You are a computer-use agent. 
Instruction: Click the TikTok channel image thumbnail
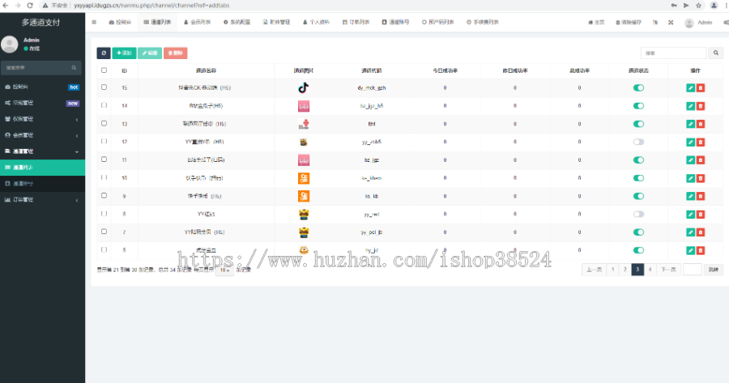pos(304,87)
